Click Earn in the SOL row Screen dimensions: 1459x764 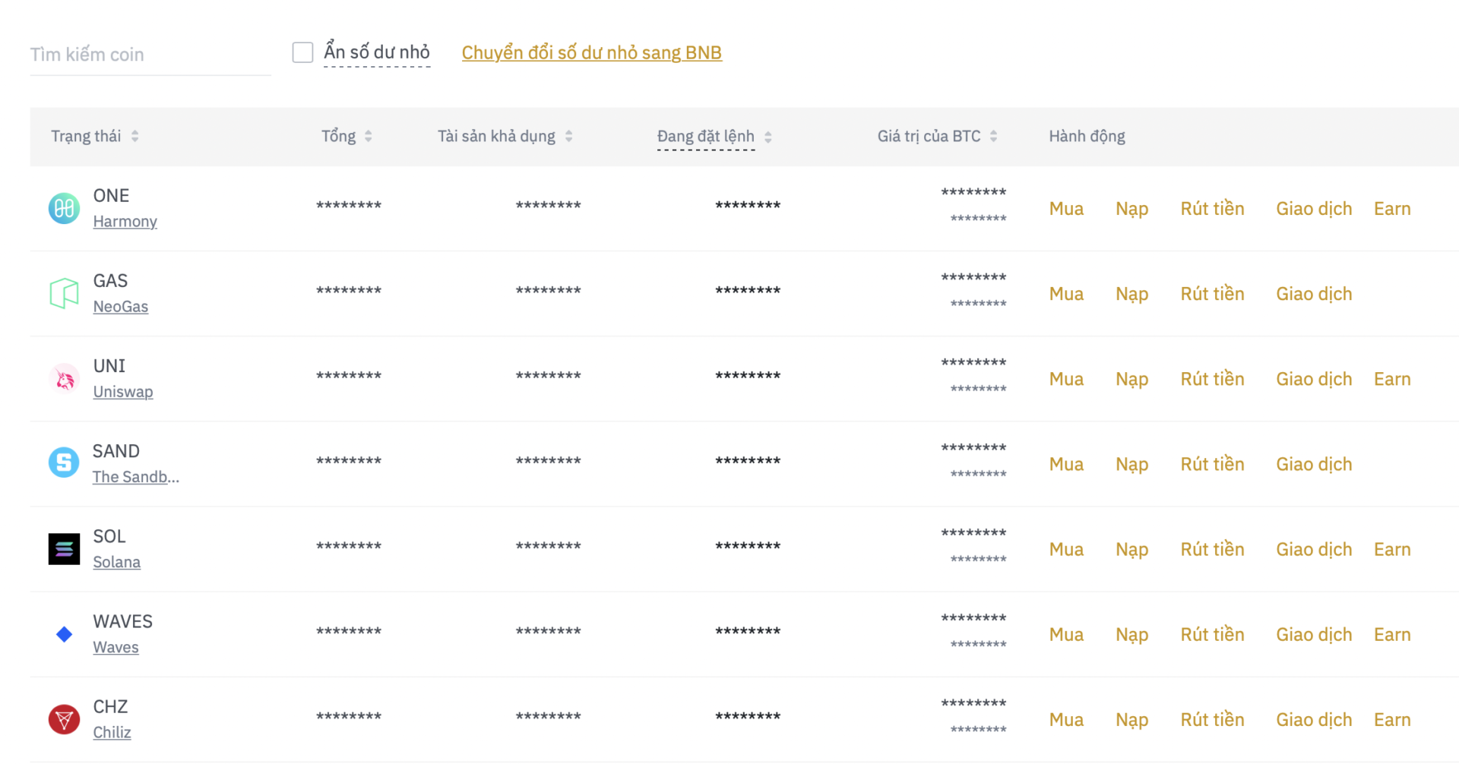[x=1392, y=549]
